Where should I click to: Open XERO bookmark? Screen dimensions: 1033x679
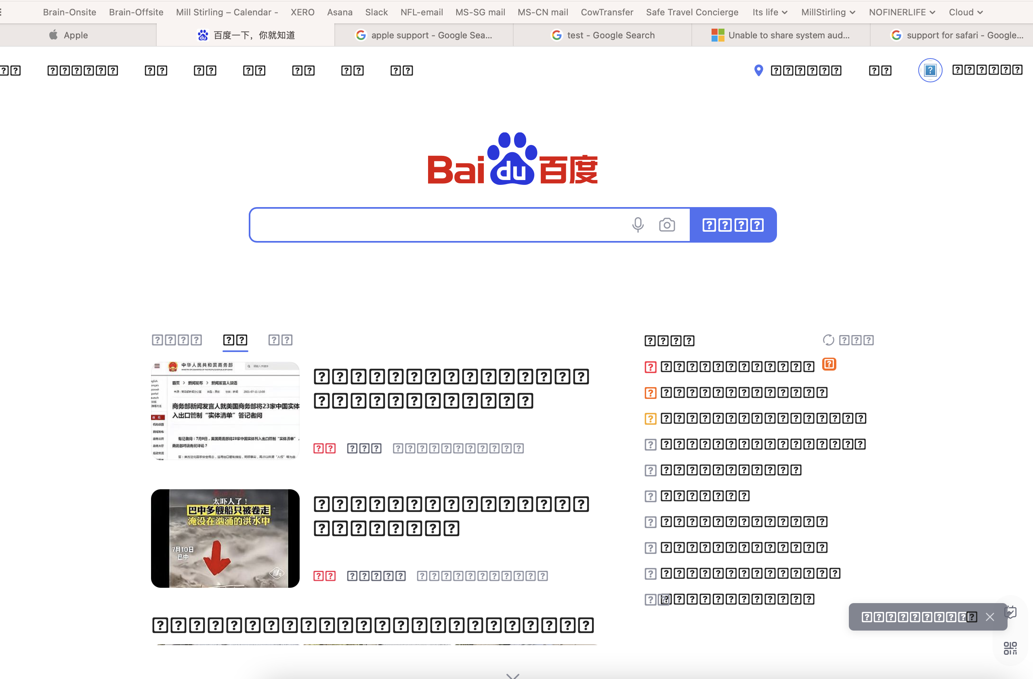tap(302, 12)
